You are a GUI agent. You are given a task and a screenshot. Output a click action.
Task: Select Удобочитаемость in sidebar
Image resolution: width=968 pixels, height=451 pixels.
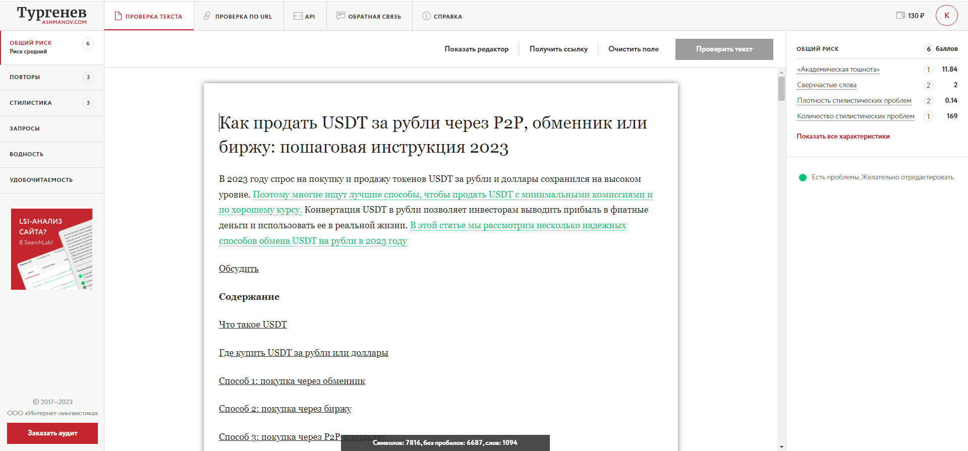52,180
